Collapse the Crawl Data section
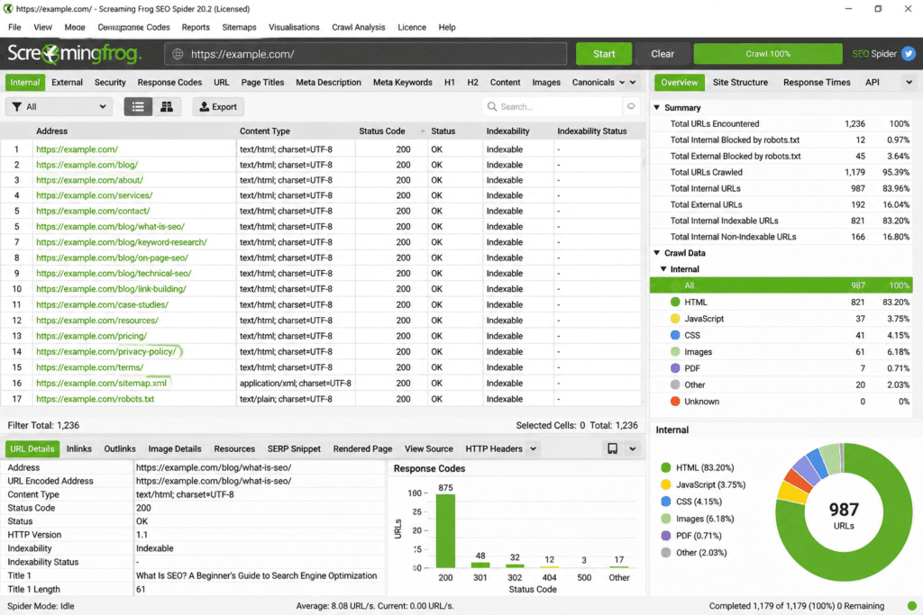Screen dimensions: 923x615 point(657,253)
